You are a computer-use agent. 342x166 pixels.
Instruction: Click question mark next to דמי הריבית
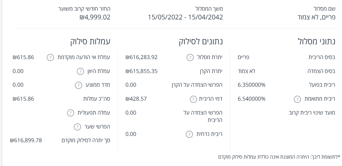point(193,99)
